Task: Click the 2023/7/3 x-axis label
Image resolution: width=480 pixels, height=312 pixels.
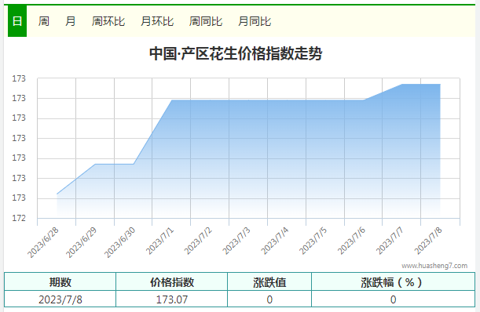Action: 236,241
